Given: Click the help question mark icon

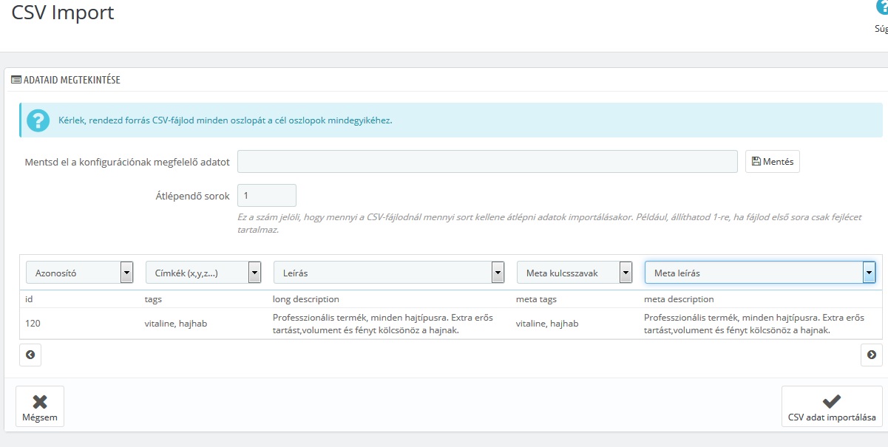Looking at the screenshot, I should click(882, 7).
